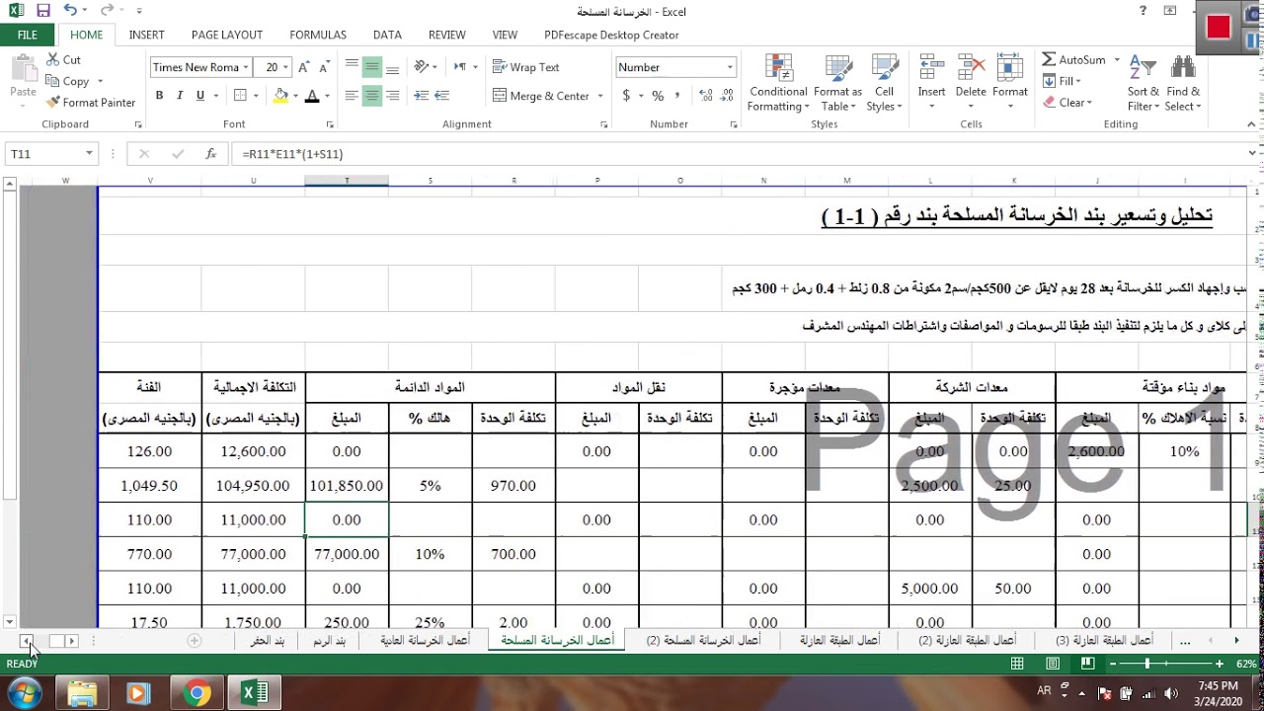1264x711 pixels.
Task: Open Sort & Filter options
Action: point(1143,83)
